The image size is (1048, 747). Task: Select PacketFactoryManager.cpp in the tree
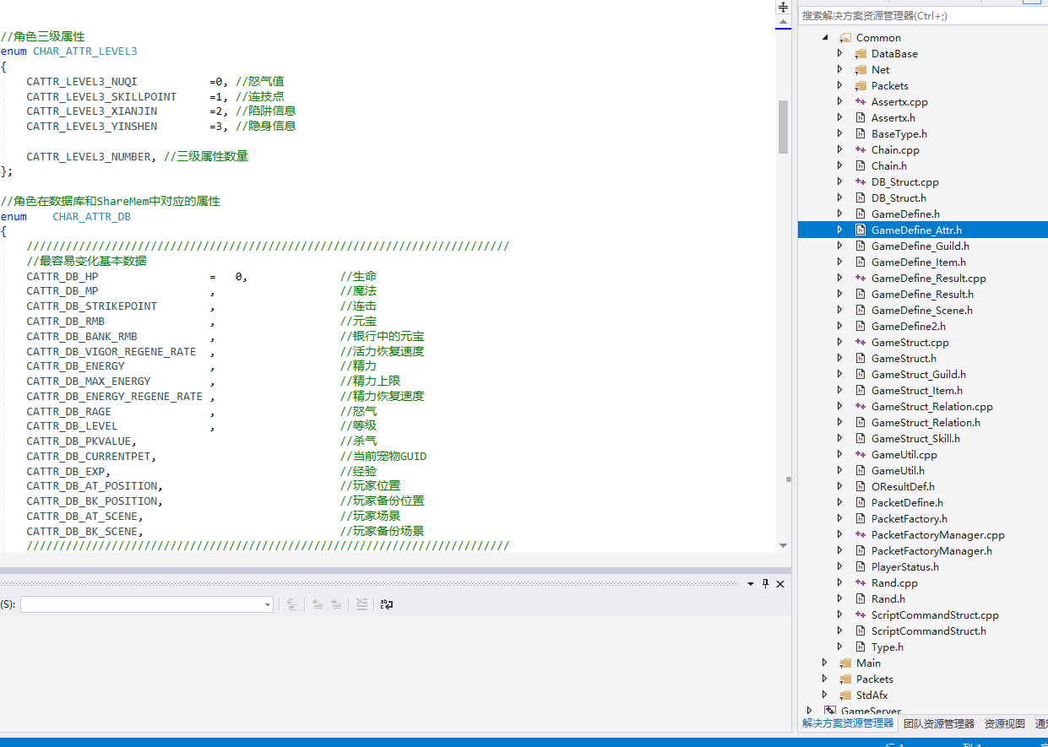coord(937,535)
